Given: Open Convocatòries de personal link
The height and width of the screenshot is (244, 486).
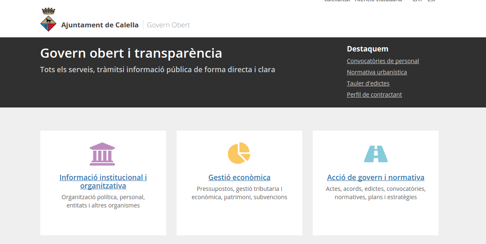Looking at the screenshot, I should pyautogui.click(x=383, y=61).
